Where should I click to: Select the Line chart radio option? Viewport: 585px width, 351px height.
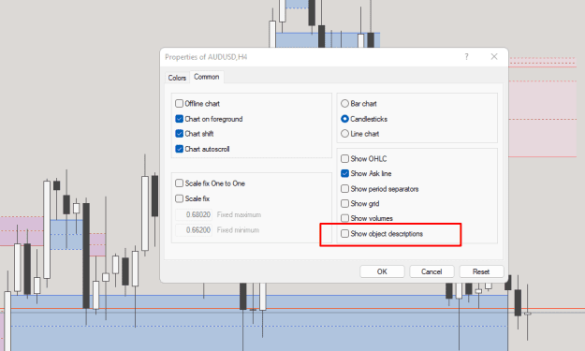(344, 134)
